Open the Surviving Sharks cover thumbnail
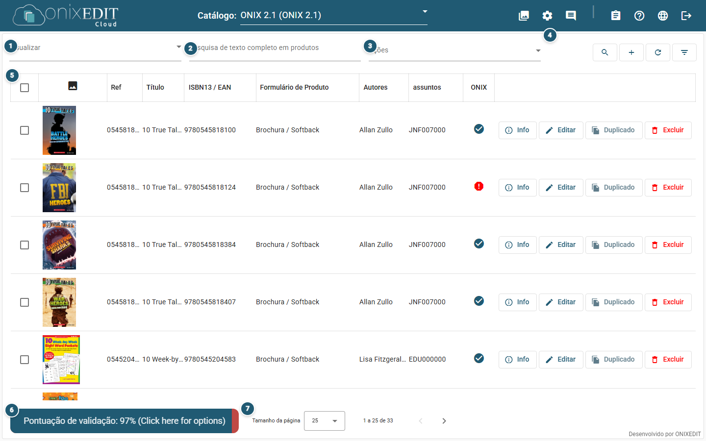This screenshot has height=441, width=706. tap(59, 245)
